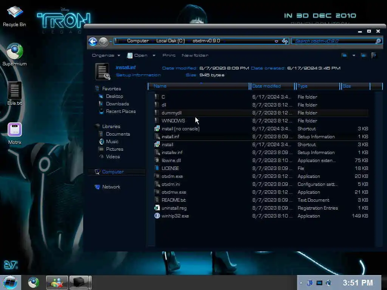
Task: Click the 3:51 PM taskbar clock
Action: (x=358, y=282)
